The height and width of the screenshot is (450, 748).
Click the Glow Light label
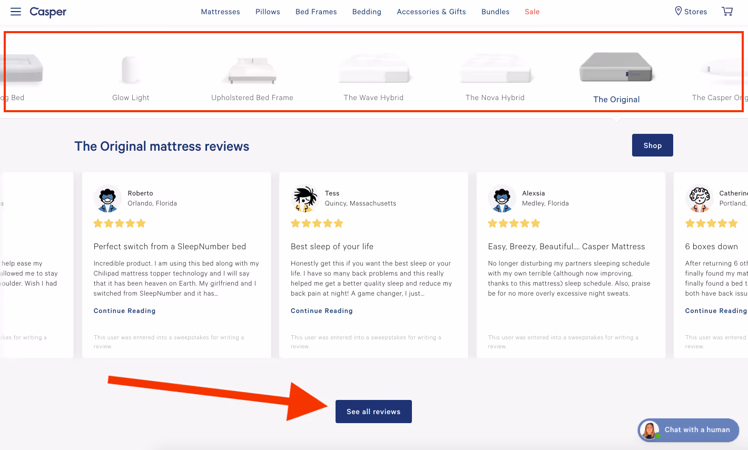131,97
